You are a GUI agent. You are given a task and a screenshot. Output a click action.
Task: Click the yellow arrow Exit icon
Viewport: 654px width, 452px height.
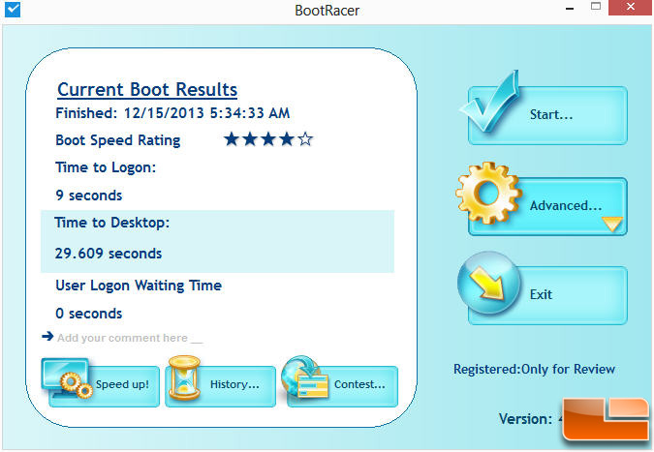click(x=489, y=283)
